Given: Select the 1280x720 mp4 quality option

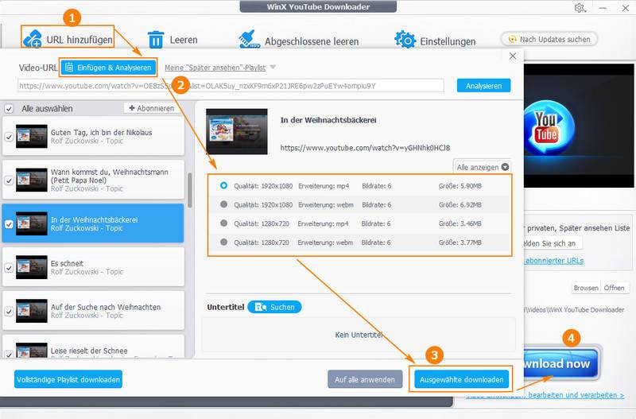Looking at the screenshot, I should [x=224, y=225].
